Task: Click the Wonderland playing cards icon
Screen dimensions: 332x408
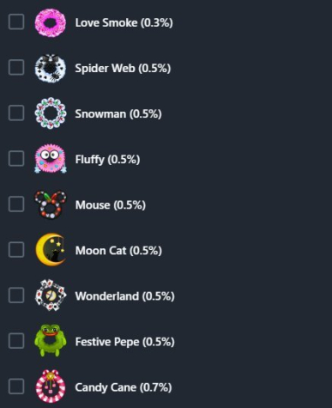Action: 51,295
